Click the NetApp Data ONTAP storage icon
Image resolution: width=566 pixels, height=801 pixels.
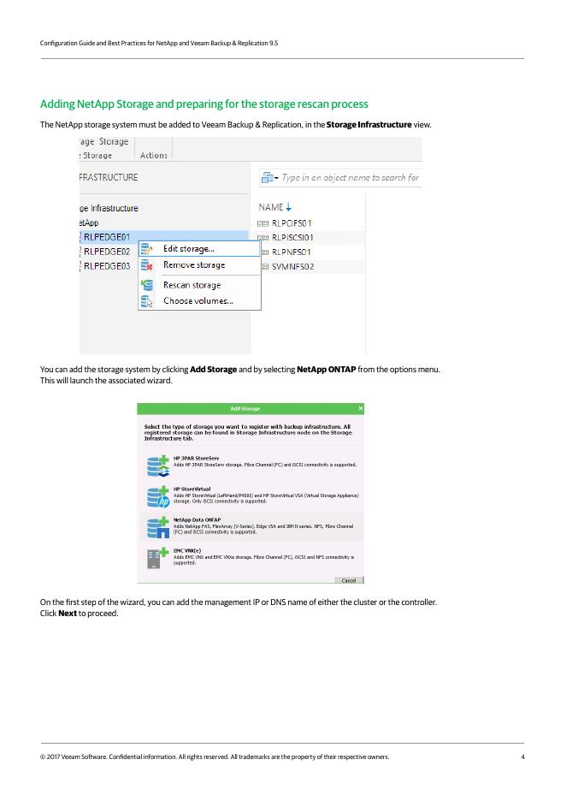click(x=157, y=527)
